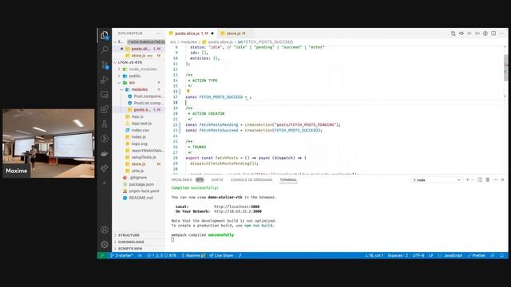
Task: Open editor more actions ellipsis
Action: 501,33
